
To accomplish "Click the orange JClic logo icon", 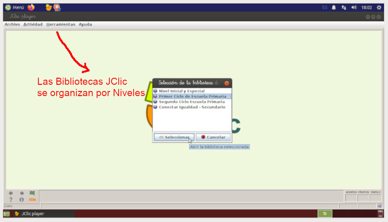I will (32, 200).
